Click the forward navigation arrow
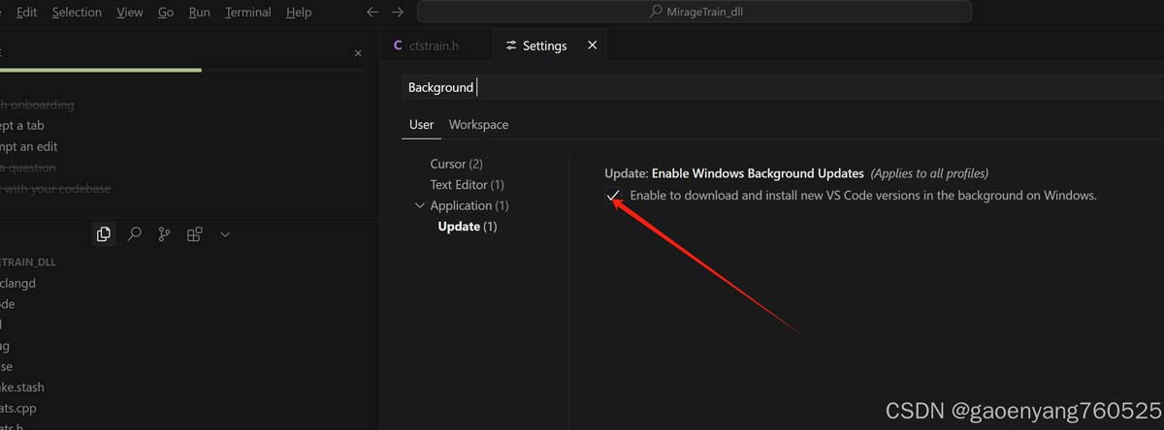Screen dimensions: 1164x430 [x=397, y=13]
